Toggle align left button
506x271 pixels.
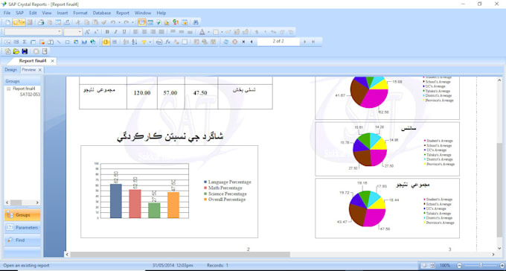click(x=135, y=32)
